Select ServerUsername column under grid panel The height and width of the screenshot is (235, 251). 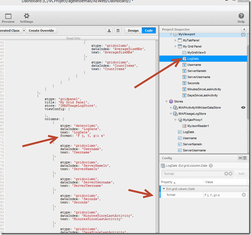(199, 77)
